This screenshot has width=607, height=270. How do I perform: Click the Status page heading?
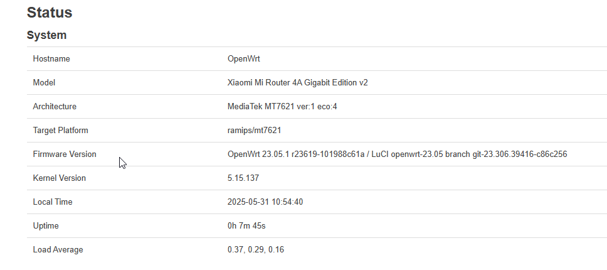[x=50, y=13]
